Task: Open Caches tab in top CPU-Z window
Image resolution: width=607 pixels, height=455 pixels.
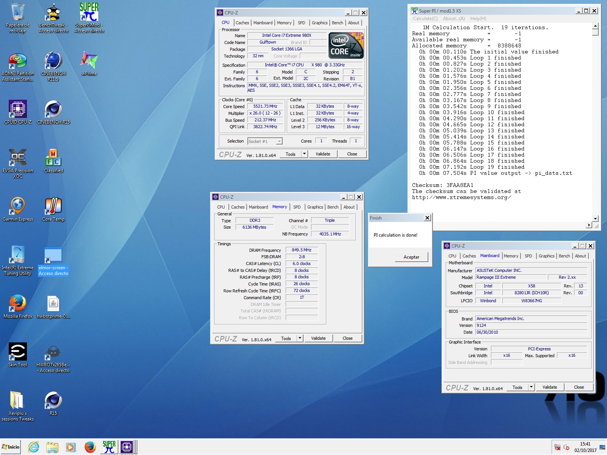Action: click(x=242, y=23)
